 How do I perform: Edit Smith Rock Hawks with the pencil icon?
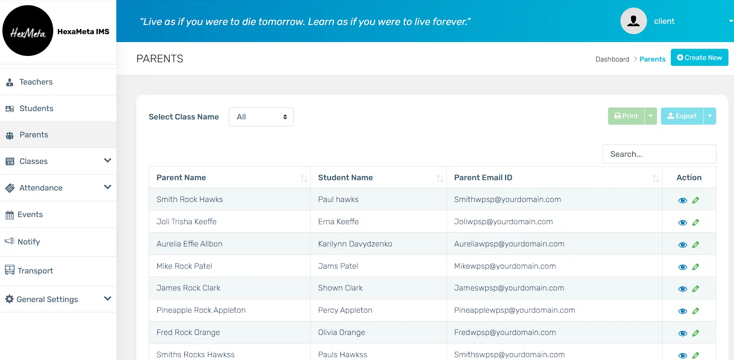click(x=695, y=200)
